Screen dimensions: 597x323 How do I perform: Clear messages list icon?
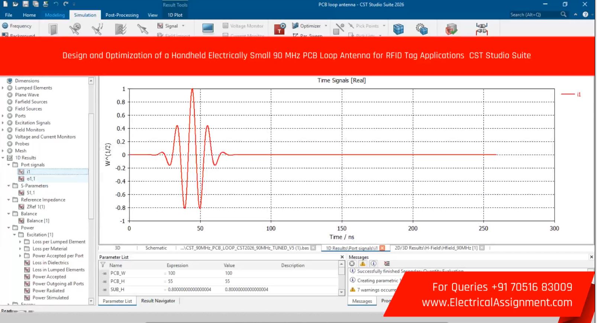click(x=387, y=263)
